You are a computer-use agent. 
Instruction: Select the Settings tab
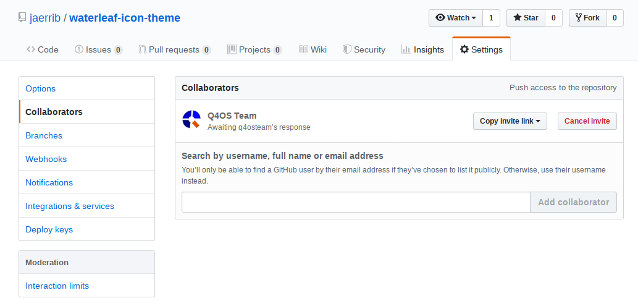point(481,49)
